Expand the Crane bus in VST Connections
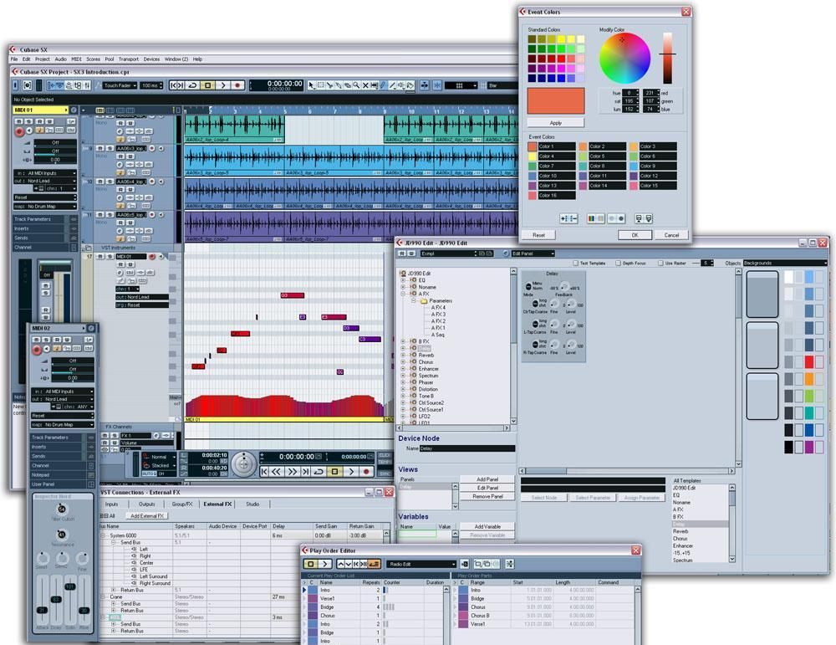The image size is (836, 645). (104, 597)
